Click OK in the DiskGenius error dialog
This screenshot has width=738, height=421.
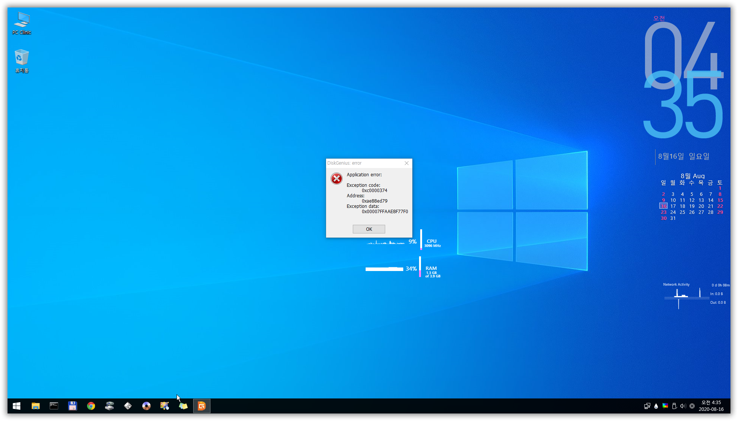pos(369,229)
